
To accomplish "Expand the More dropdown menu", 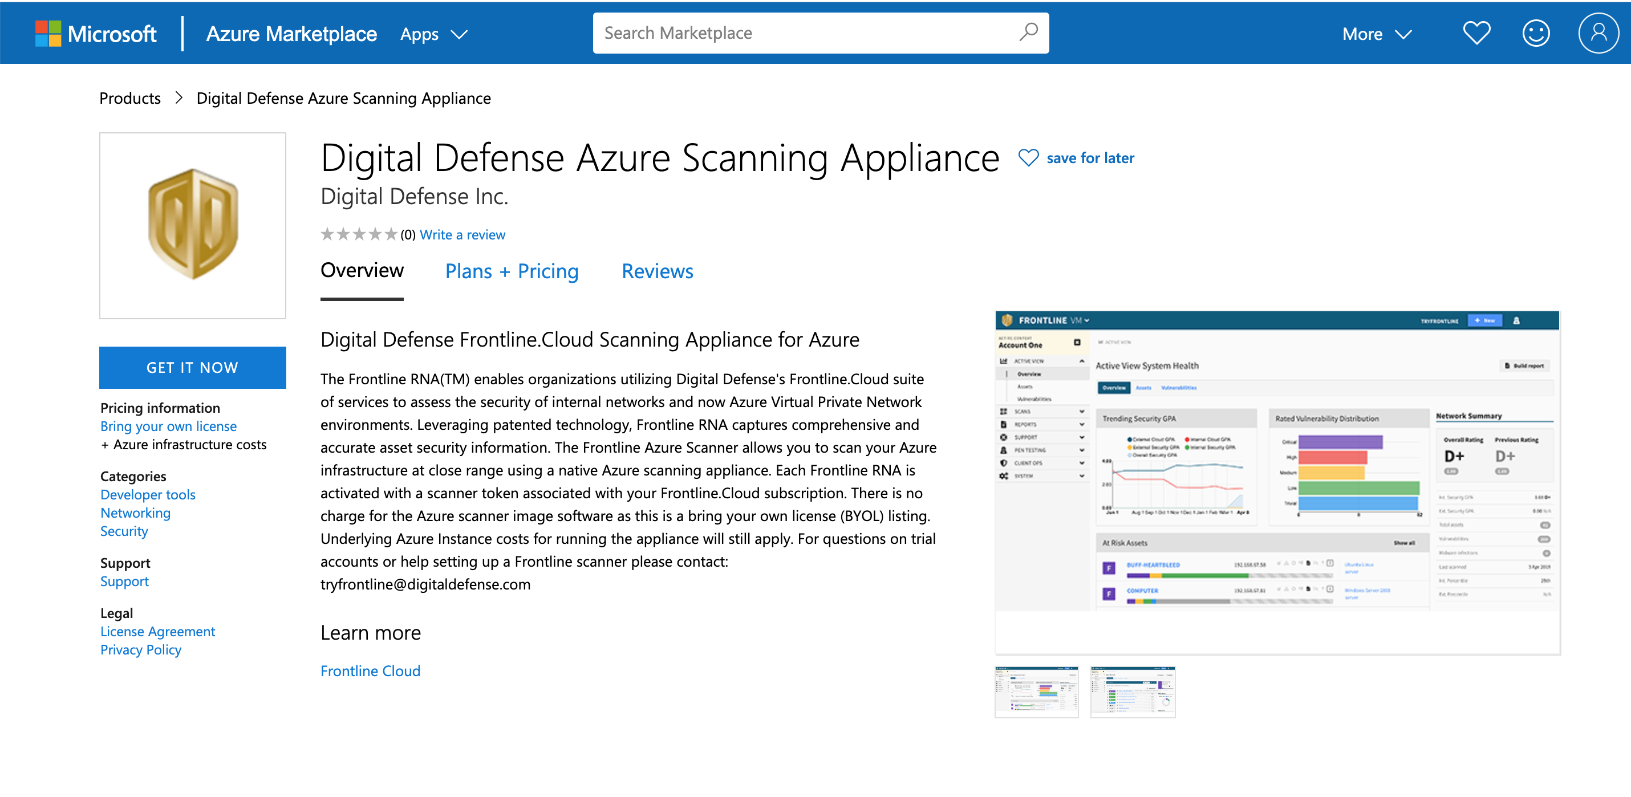I will [1377, 34].
